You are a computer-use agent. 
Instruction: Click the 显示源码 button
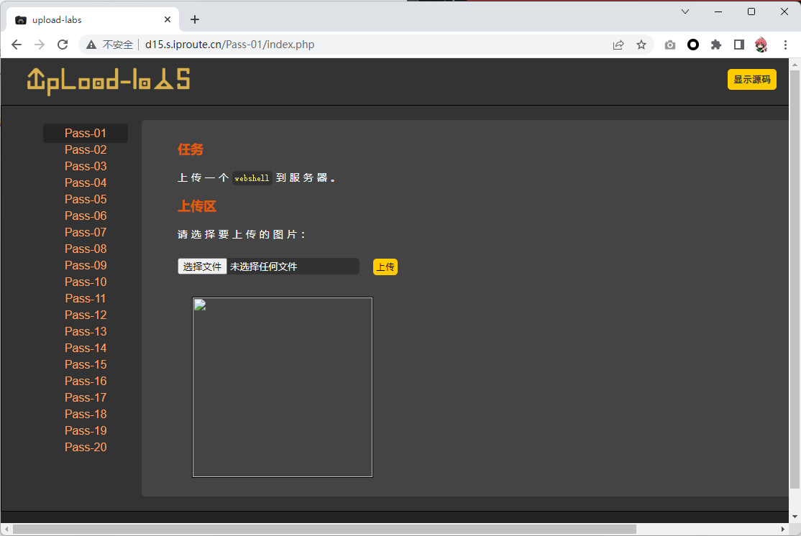[x=751, y=80]
